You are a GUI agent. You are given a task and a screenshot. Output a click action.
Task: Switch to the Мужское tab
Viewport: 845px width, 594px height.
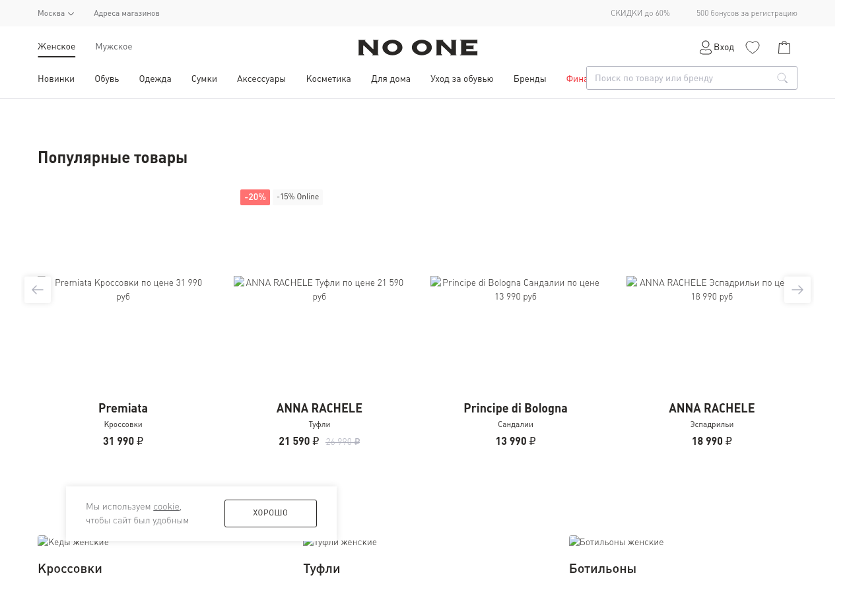114,46
